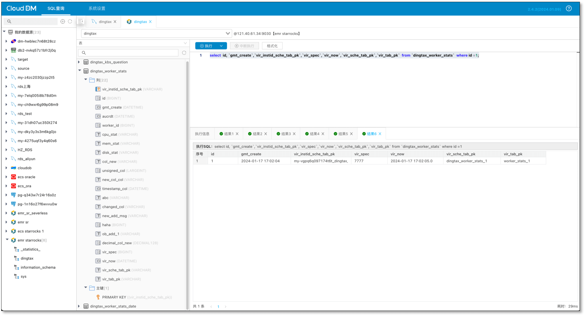Open the 系统设置 menu tab
The width and height of the screenshot is (586, 317).
pyautogui.click(x=97, y=9)
